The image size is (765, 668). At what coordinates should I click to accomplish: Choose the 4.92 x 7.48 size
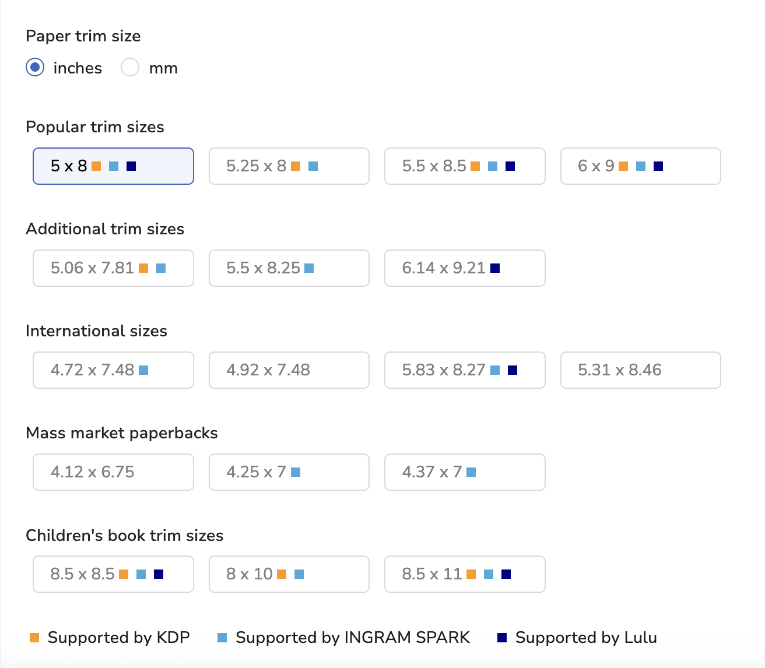pyautogui.click(x=289, y=370)
